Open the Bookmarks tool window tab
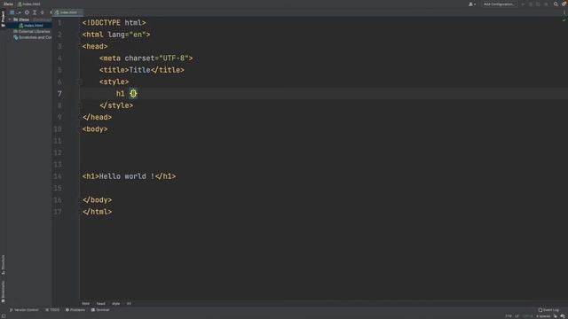The width and height of the screenshot is (568, 319). click(3, 292)
